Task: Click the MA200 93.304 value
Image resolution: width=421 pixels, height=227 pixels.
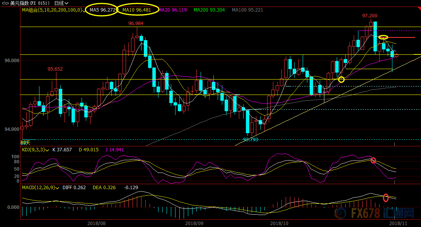Action: [x=209, y=10]
